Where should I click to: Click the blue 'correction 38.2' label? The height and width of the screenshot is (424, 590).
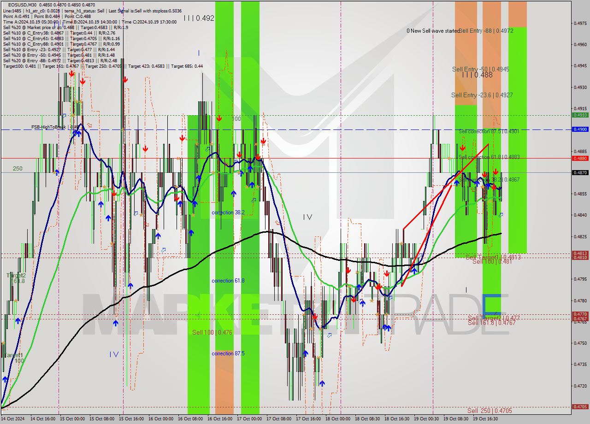pyautogui.click(x=228, y=212)
